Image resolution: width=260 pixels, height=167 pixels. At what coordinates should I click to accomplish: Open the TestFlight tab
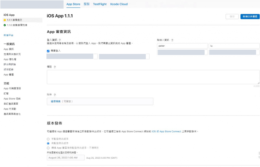tap(100, 4)
